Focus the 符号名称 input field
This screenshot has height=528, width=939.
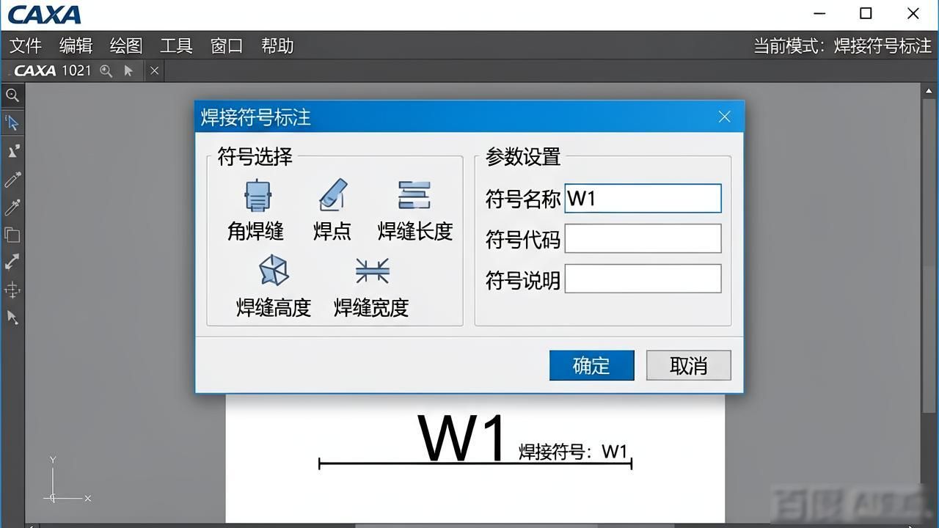pyautogui.click(x=643, y=198)
